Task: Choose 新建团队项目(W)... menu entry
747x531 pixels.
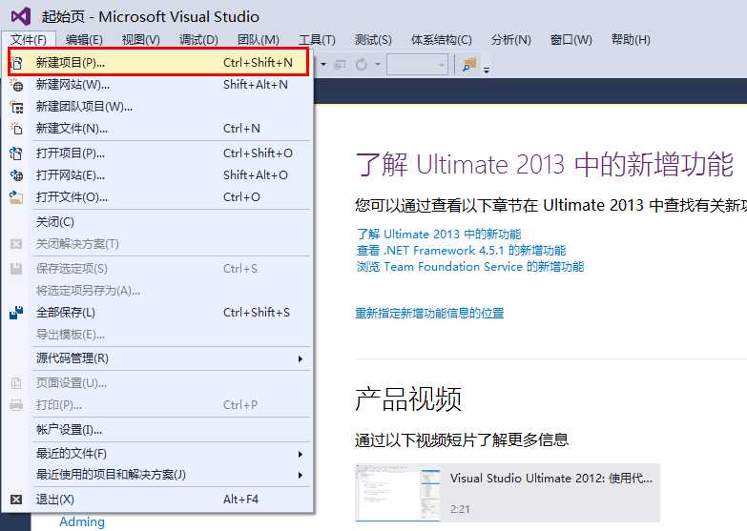Action: pos(158,107)
